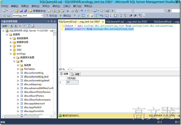
Task: Click the Cut scissors icon
Action: click(68, 11)
